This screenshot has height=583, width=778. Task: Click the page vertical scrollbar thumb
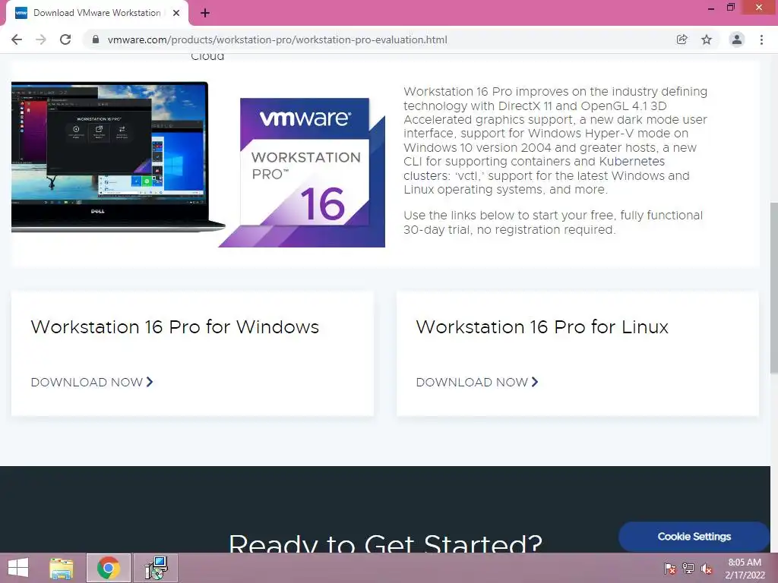(x=773, y=288)
